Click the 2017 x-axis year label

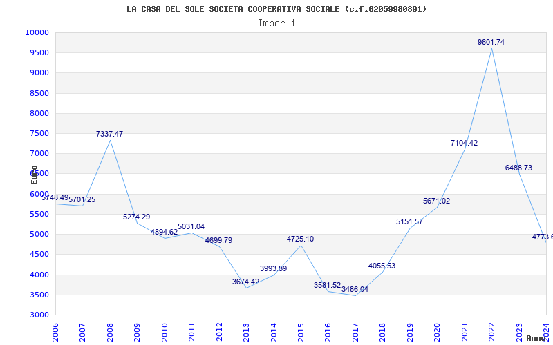355,333
